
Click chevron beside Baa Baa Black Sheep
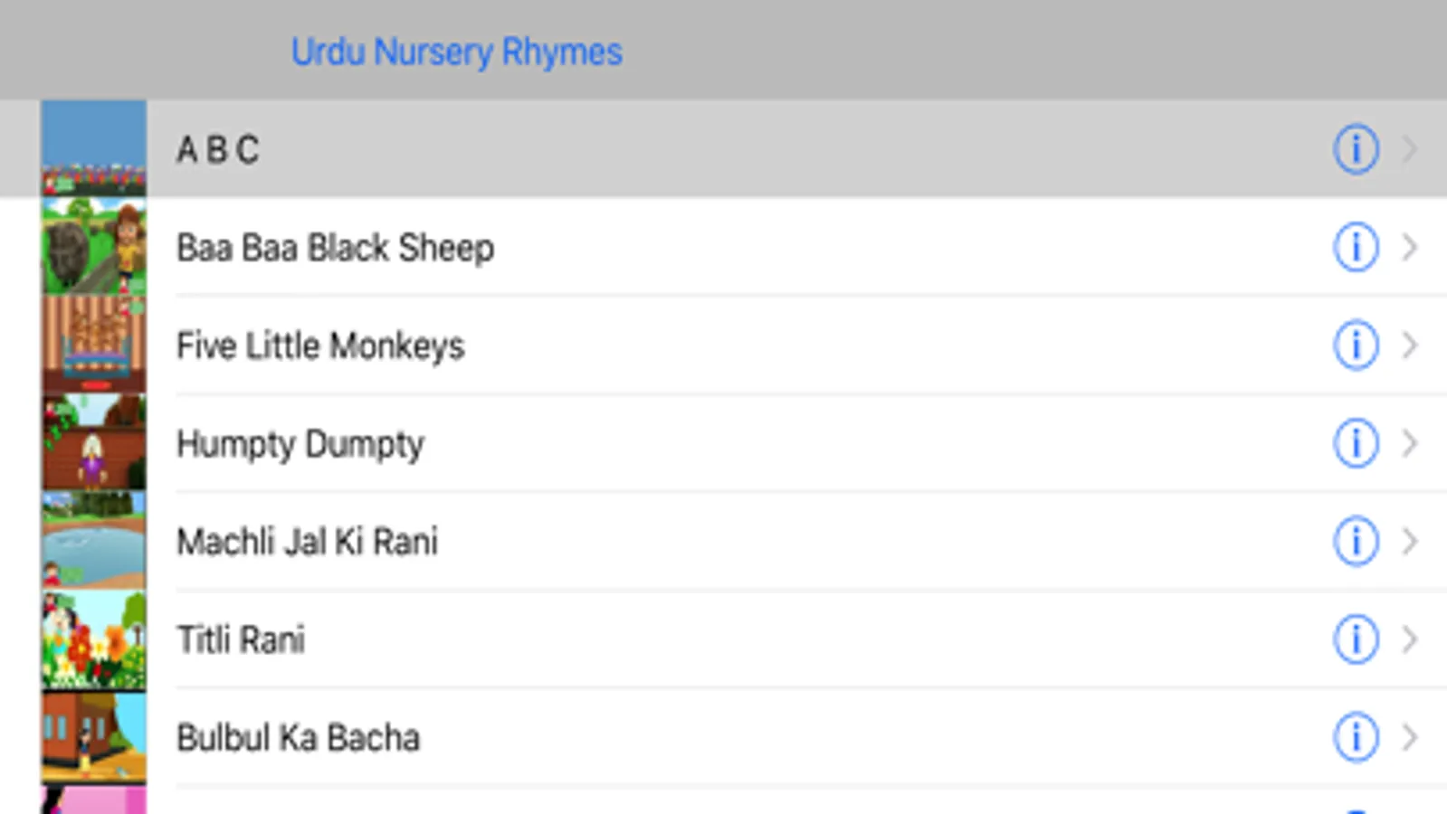click(1409, 247)
